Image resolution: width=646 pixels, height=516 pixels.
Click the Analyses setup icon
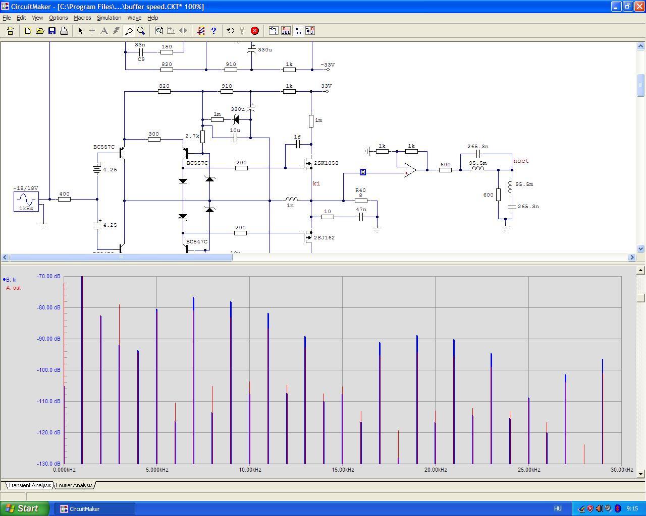click(201, 31)
